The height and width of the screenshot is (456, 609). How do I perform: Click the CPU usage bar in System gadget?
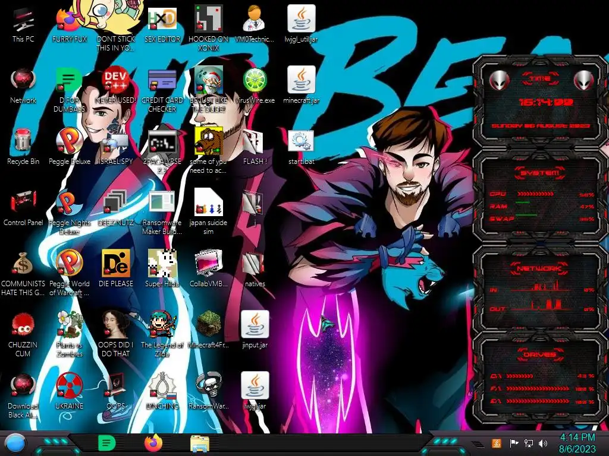(535, 194)
